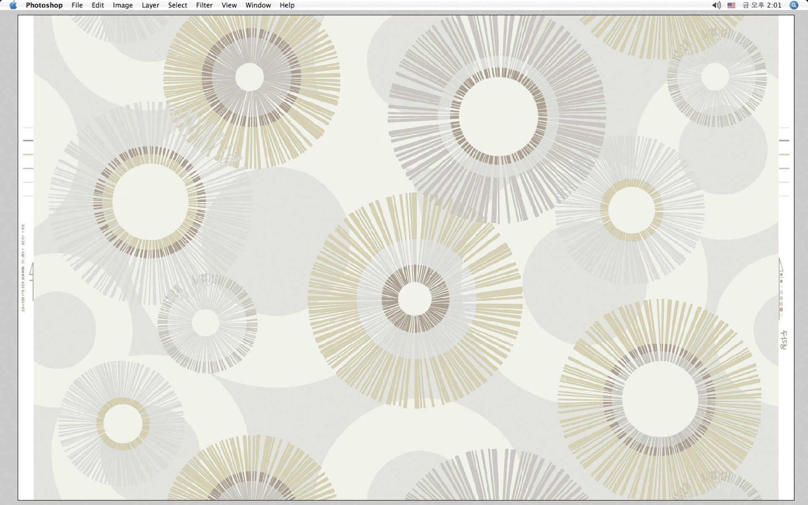This screenshot has width=808, height=505.
Task: Open the Select menu
Action: click(178, 5)
